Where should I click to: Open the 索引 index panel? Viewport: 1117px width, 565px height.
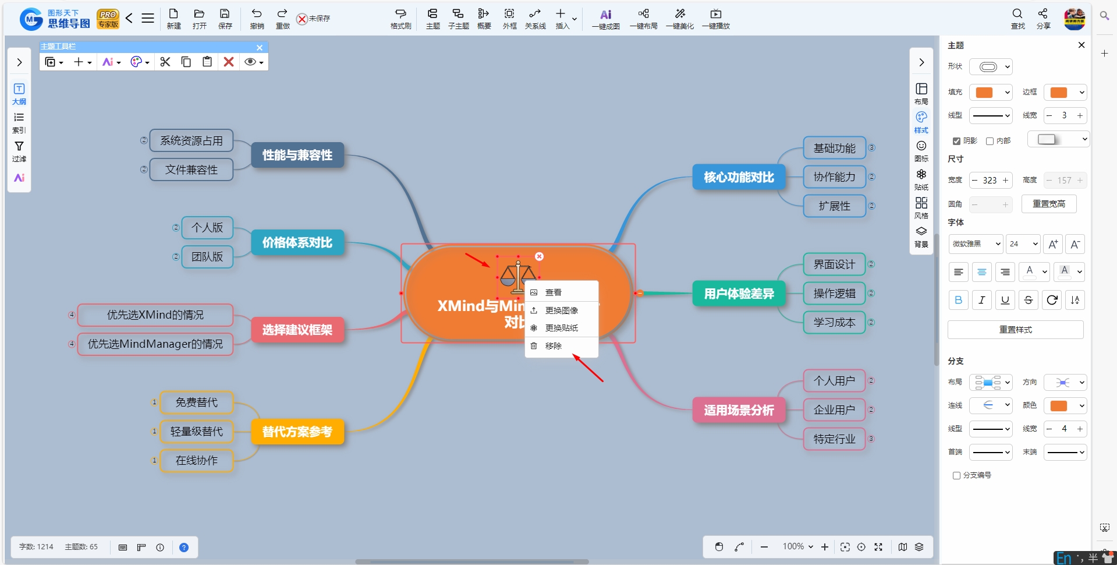(x=19, y=122)
